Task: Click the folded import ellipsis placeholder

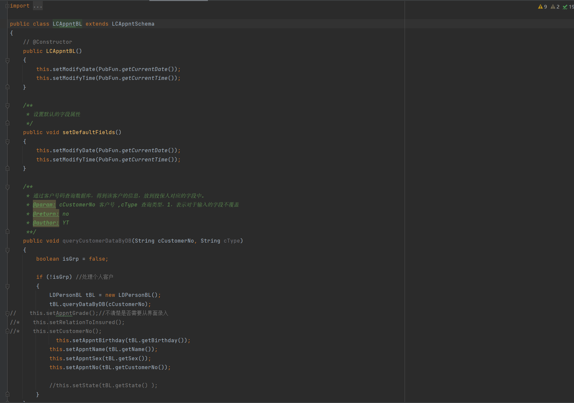Action: pyautogui.click(x=38, y=6)
